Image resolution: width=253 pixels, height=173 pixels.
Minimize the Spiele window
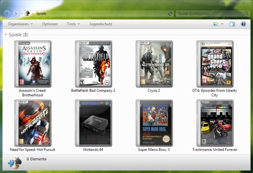(224, 3)
